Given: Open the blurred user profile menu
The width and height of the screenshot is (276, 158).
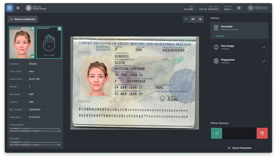Looking at the screenshot, I should tap(258, 8).
